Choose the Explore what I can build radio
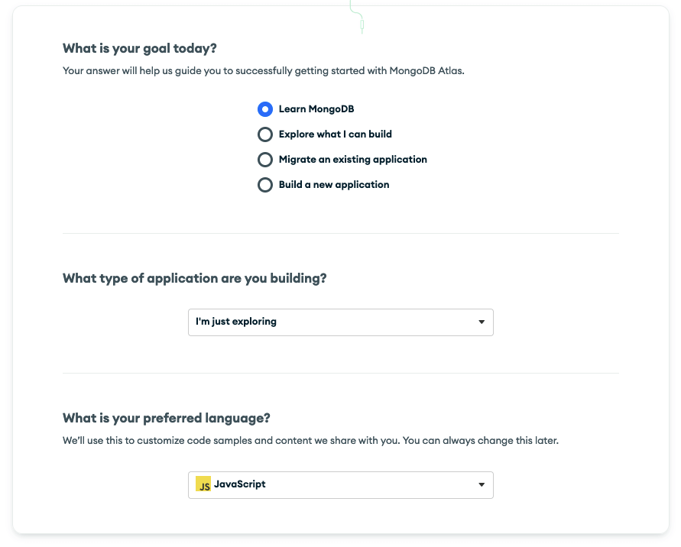The image size is (681, 547). (x=265, y=134)
